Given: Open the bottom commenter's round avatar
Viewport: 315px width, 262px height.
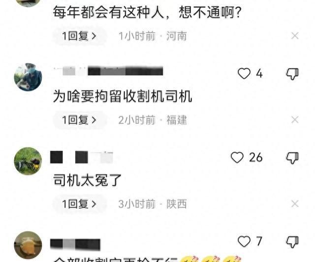Looking at the screenshot, I should (x=28, y=245).
